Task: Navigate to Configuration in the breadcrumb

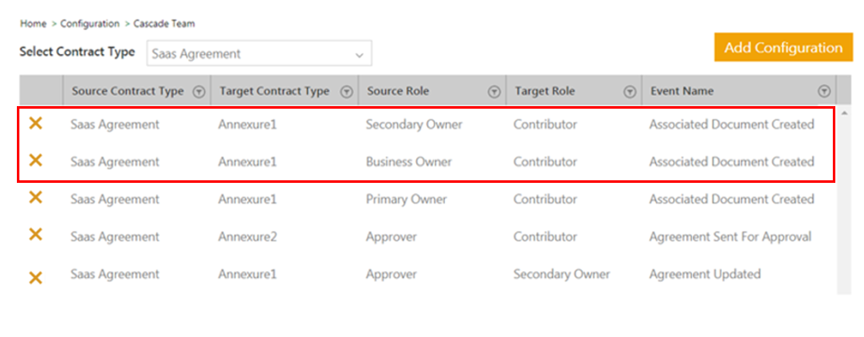Action: (89, 24)
